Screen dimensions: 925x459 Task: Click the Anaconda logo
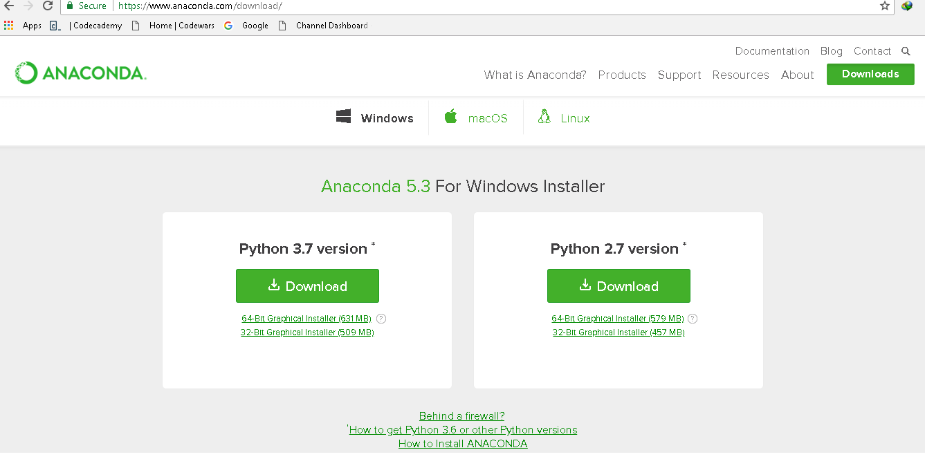[80, 72]
